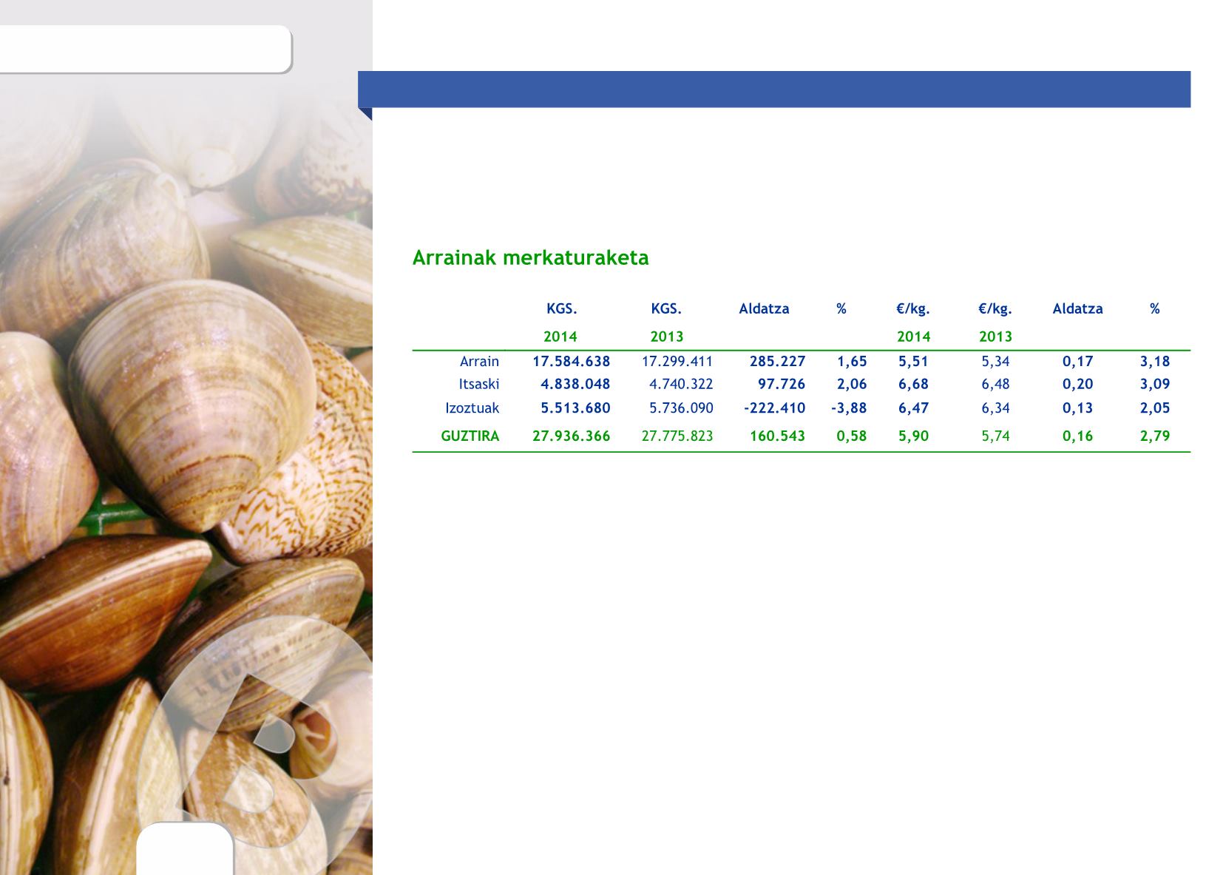
Task: Select price 6,47 in Izoztuak row
Action: tap(913, 408)
